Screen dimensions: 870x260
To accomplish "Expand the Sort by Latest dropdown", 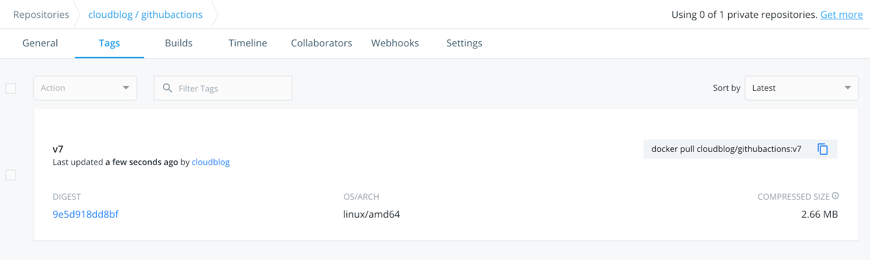I will click(x=801, y=88).
